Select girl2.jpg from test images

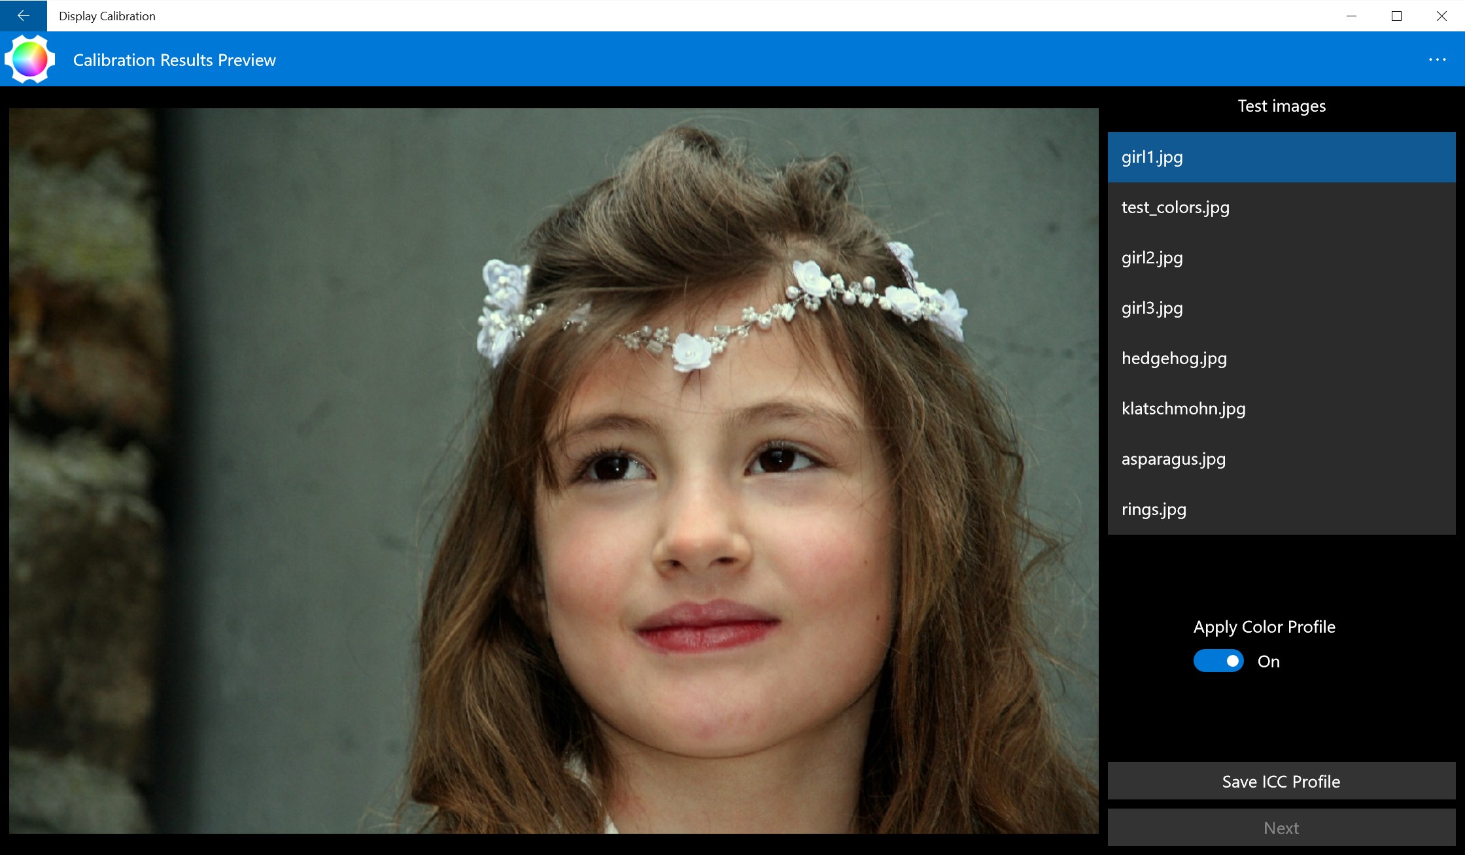(x=1152, y=258)
